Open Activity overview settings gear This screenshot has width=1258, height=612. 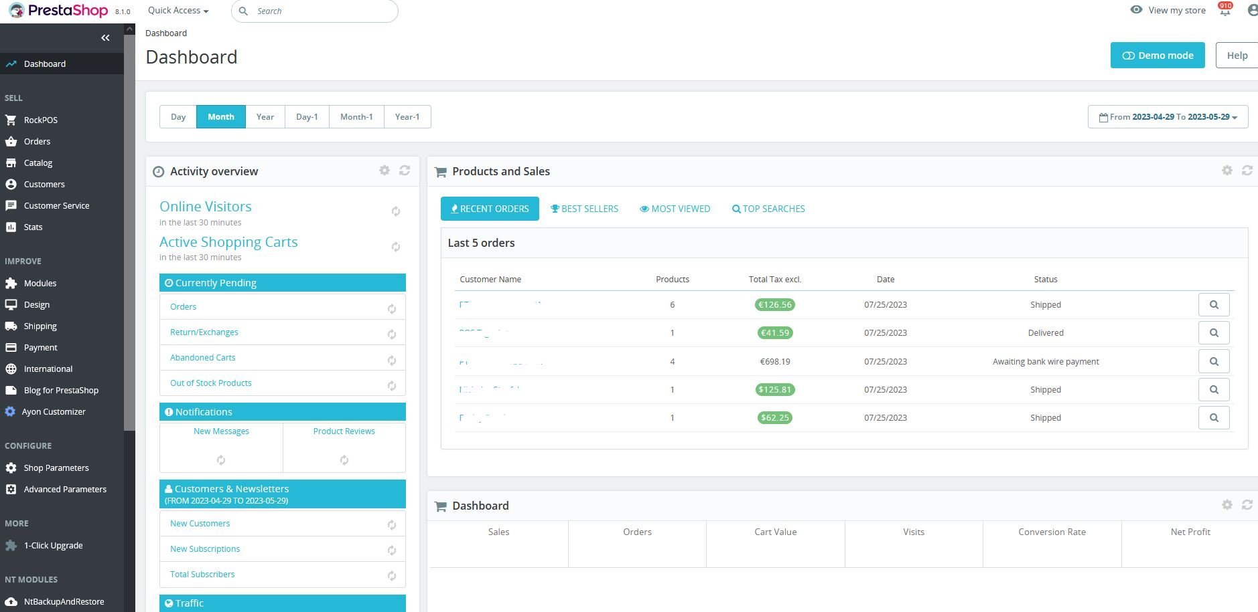point(385,171)
